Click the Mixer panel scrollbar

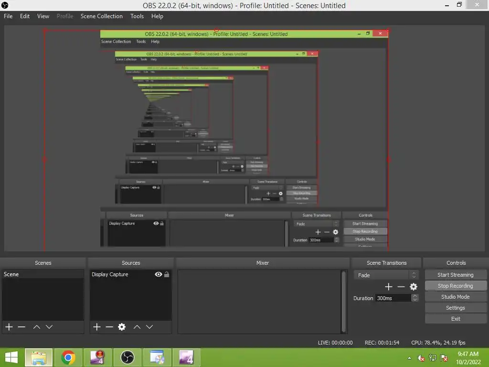point(344,302)
